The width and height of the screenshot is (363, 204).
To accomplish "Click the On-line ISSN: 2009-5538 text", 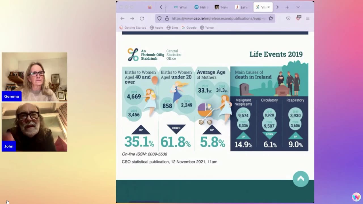I will (x=144, y=154).
